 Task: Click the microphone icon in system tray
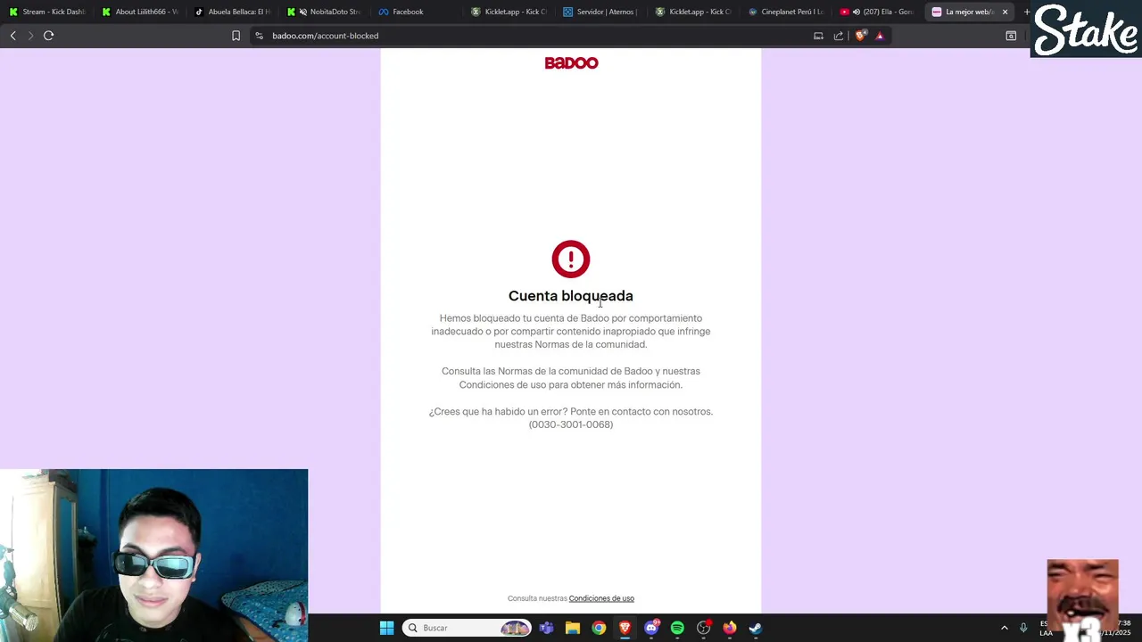(1023, 628)
